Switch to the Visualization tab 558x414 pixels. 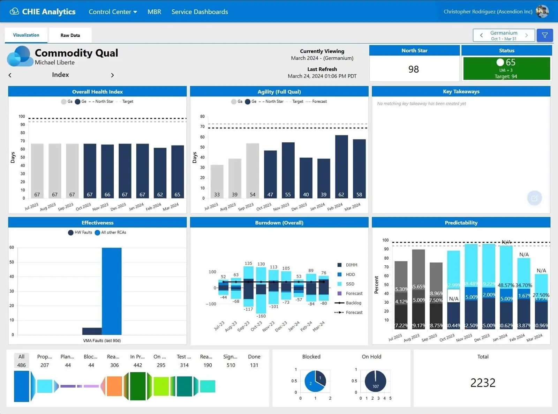click(26, 35)
